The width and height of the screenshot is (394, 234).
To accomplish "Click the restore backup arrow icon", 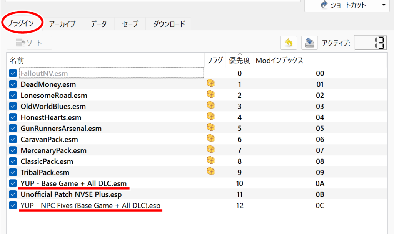I will (x=289, y=43).
